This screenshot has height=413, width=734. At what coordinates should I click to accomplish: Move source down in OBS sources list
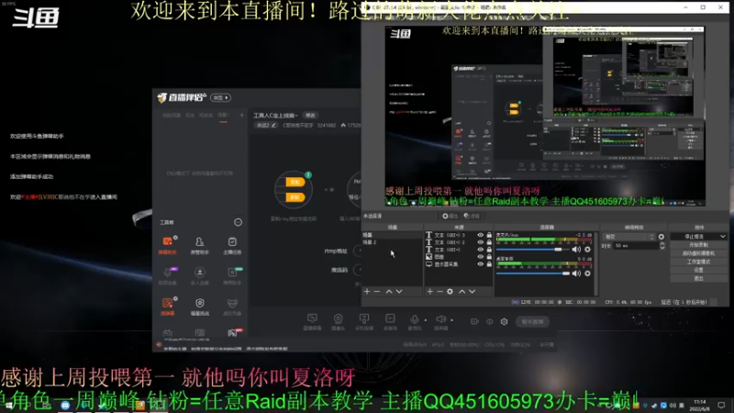472,291
